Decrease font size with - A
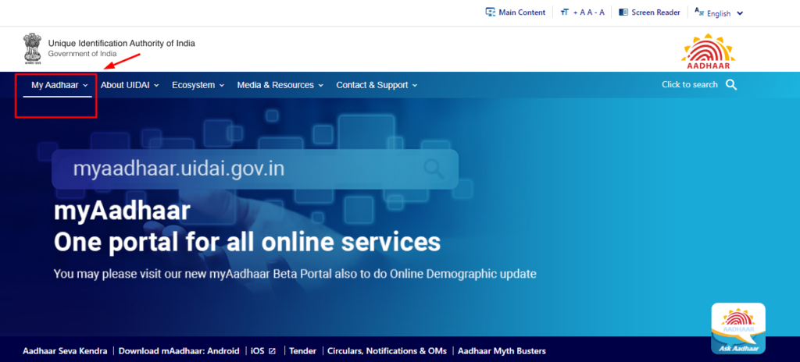This screenshot has width=800, height=362. (x=601, y=12)
